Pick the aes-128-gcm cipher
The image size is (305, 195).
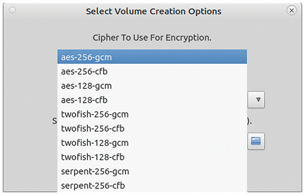tap(152, 85)
